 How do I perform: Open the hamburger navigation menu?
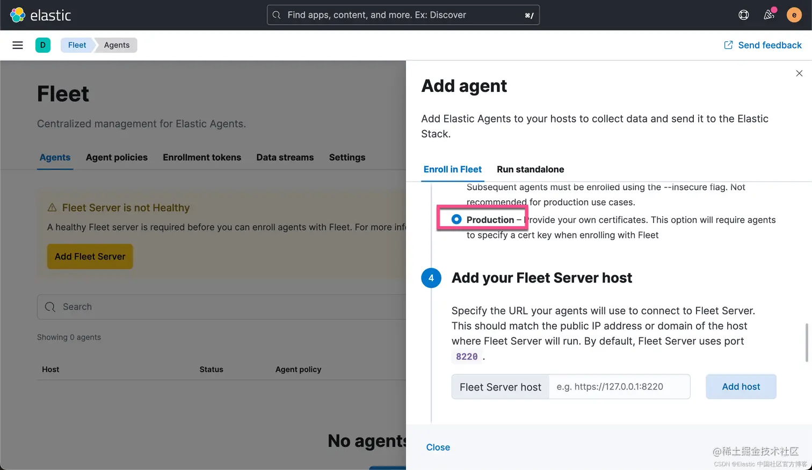[18, 45]
